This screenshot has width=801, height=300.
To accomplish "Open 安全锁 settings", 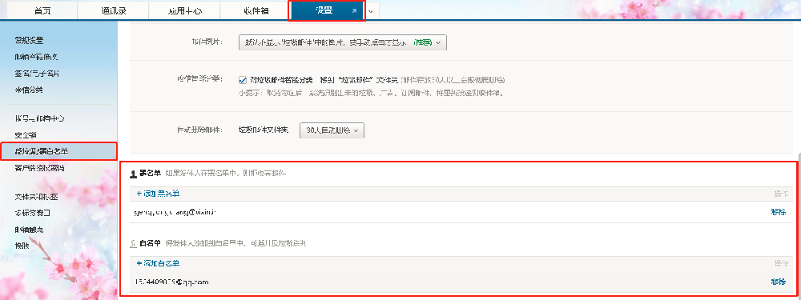I will coord(26,134).
